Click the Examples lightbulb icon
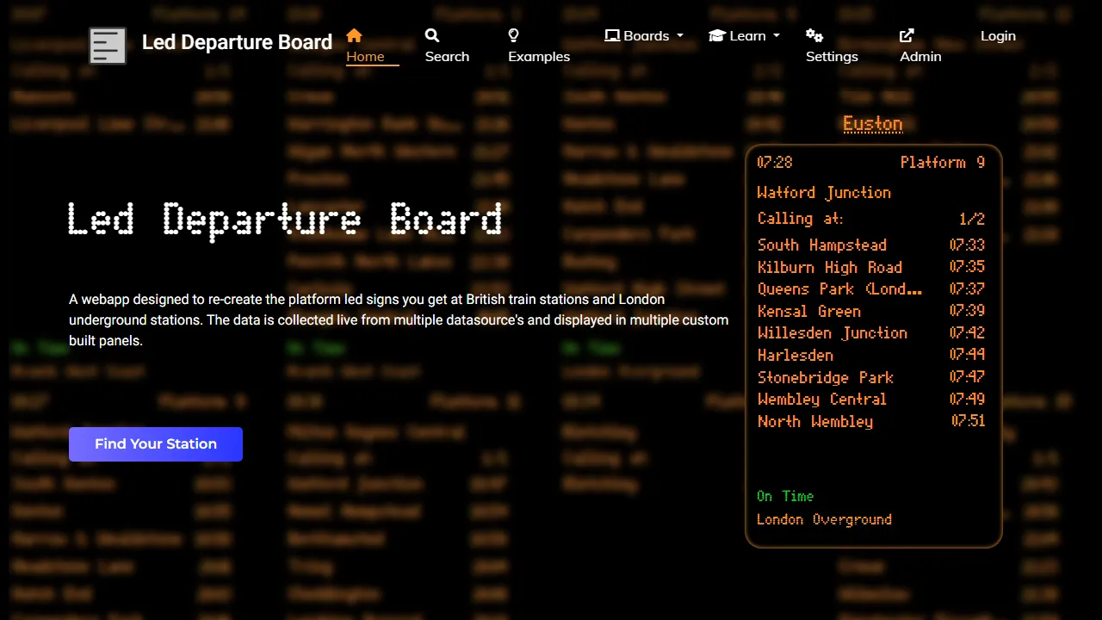 [513, 35]
